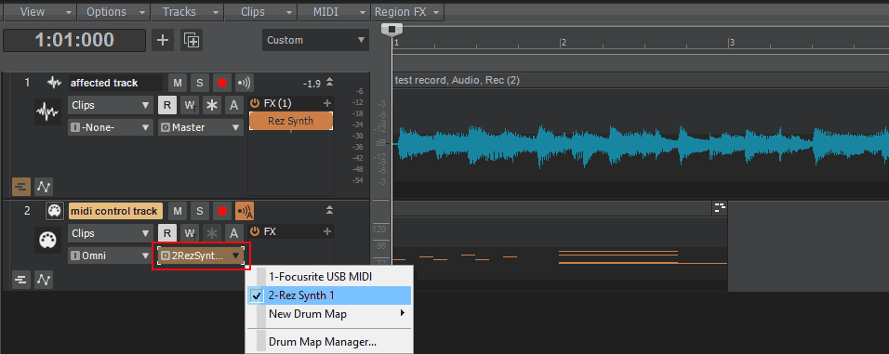The height and width of the screenshot is (354, 889).
Task: Toggle Read automation on midi control track
Action: 167,233
